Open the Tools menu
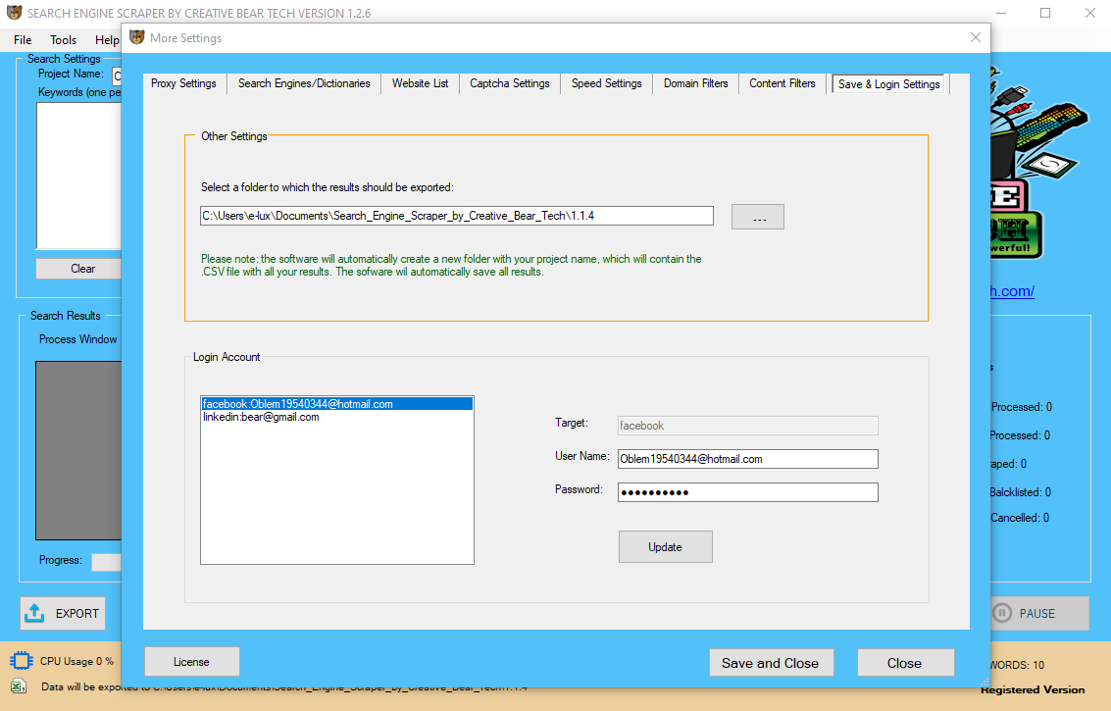 (63, 39)
